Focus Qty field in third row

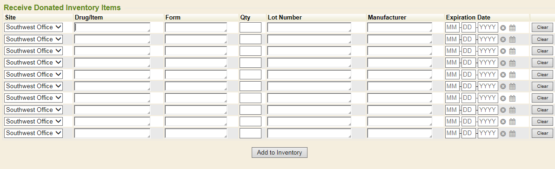click(251, 51)
